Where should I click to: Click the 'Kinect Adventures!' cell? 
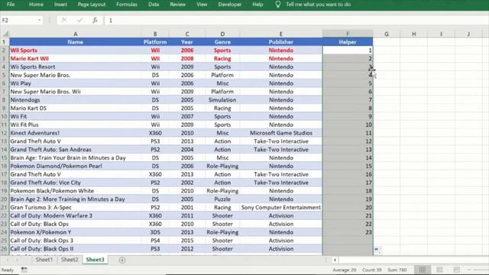(x=76, y=133)
